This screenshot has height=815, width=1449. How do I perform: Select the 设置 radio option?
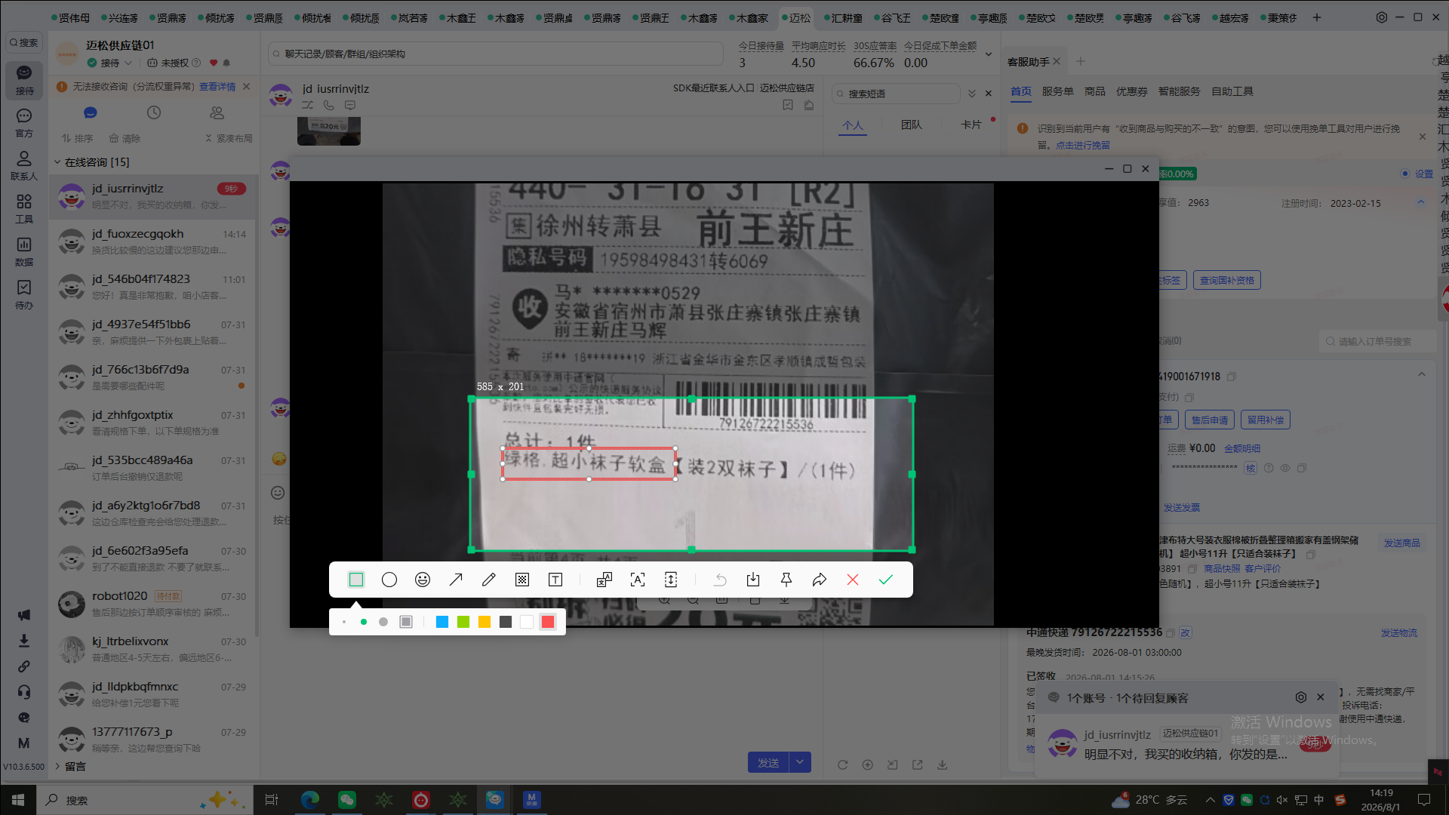(x=1405, y=174)
